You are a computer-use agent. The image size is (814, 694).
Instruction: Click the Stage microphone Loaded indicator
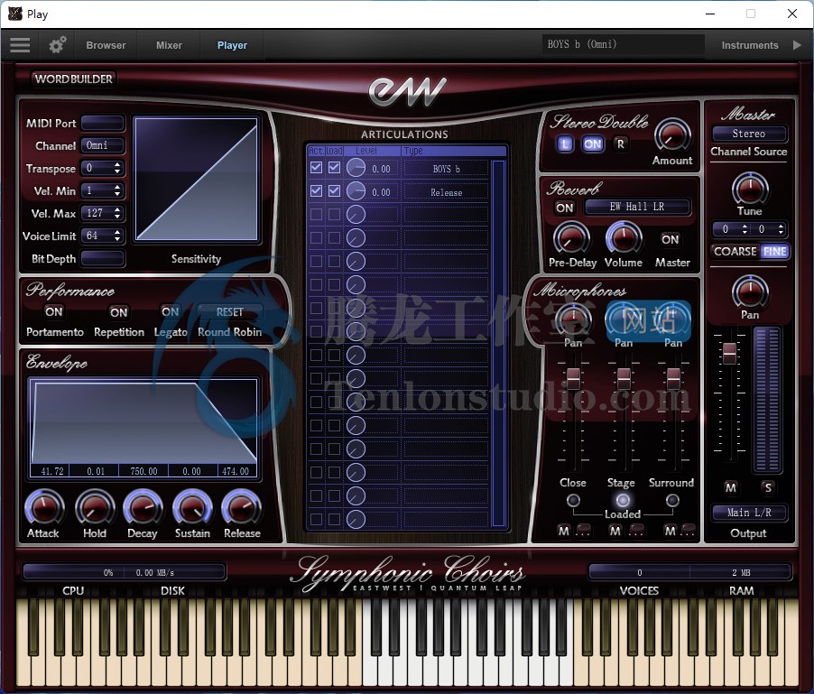point(623,500)
